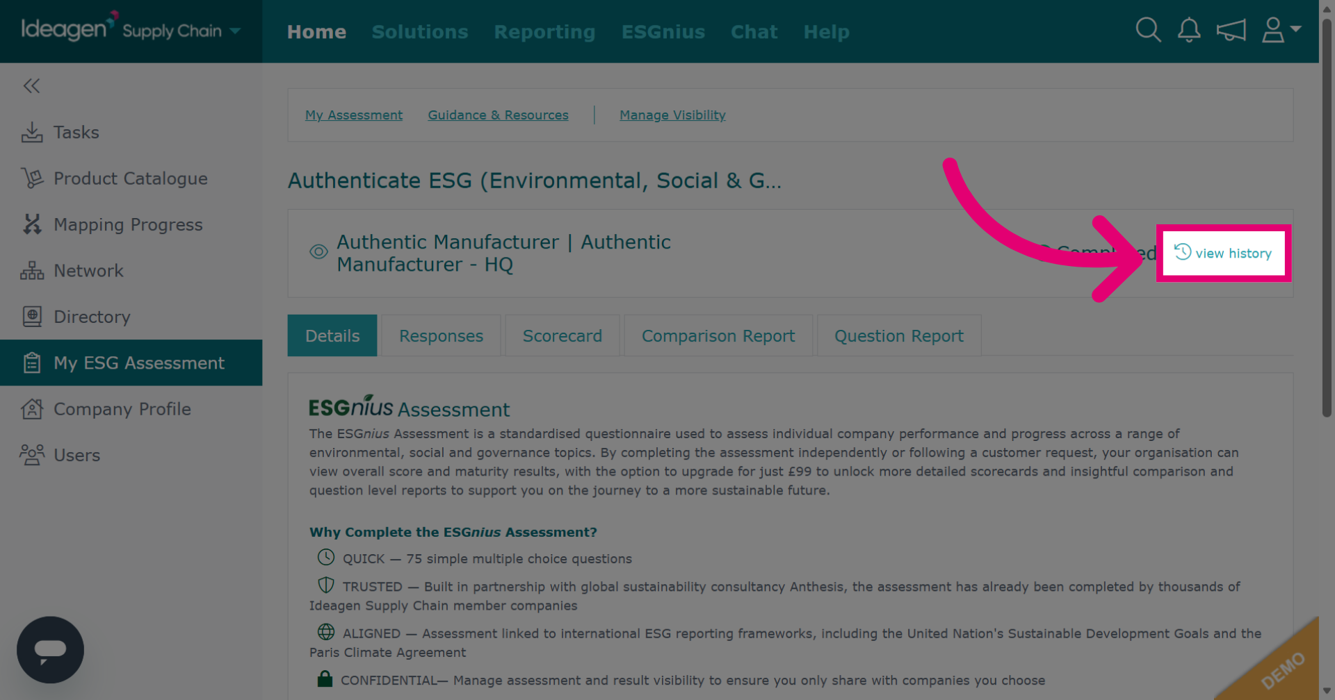Open the My Assessment link
Viewport: 1335px width, 700px height.
click(x=354, y=115)
